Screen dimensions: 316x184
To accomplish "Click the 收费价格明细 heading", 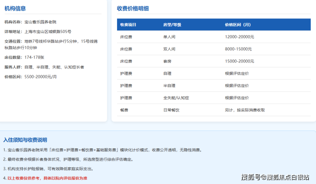I will [x=133, y=9].
